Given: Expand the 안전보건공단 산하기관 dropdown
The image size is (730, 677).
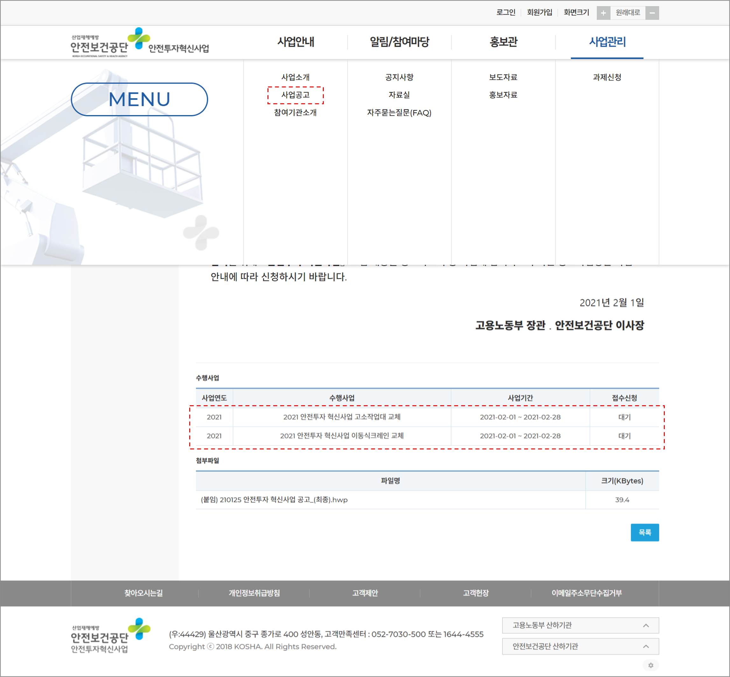Looking at the screenshot, I should point(580,646).
